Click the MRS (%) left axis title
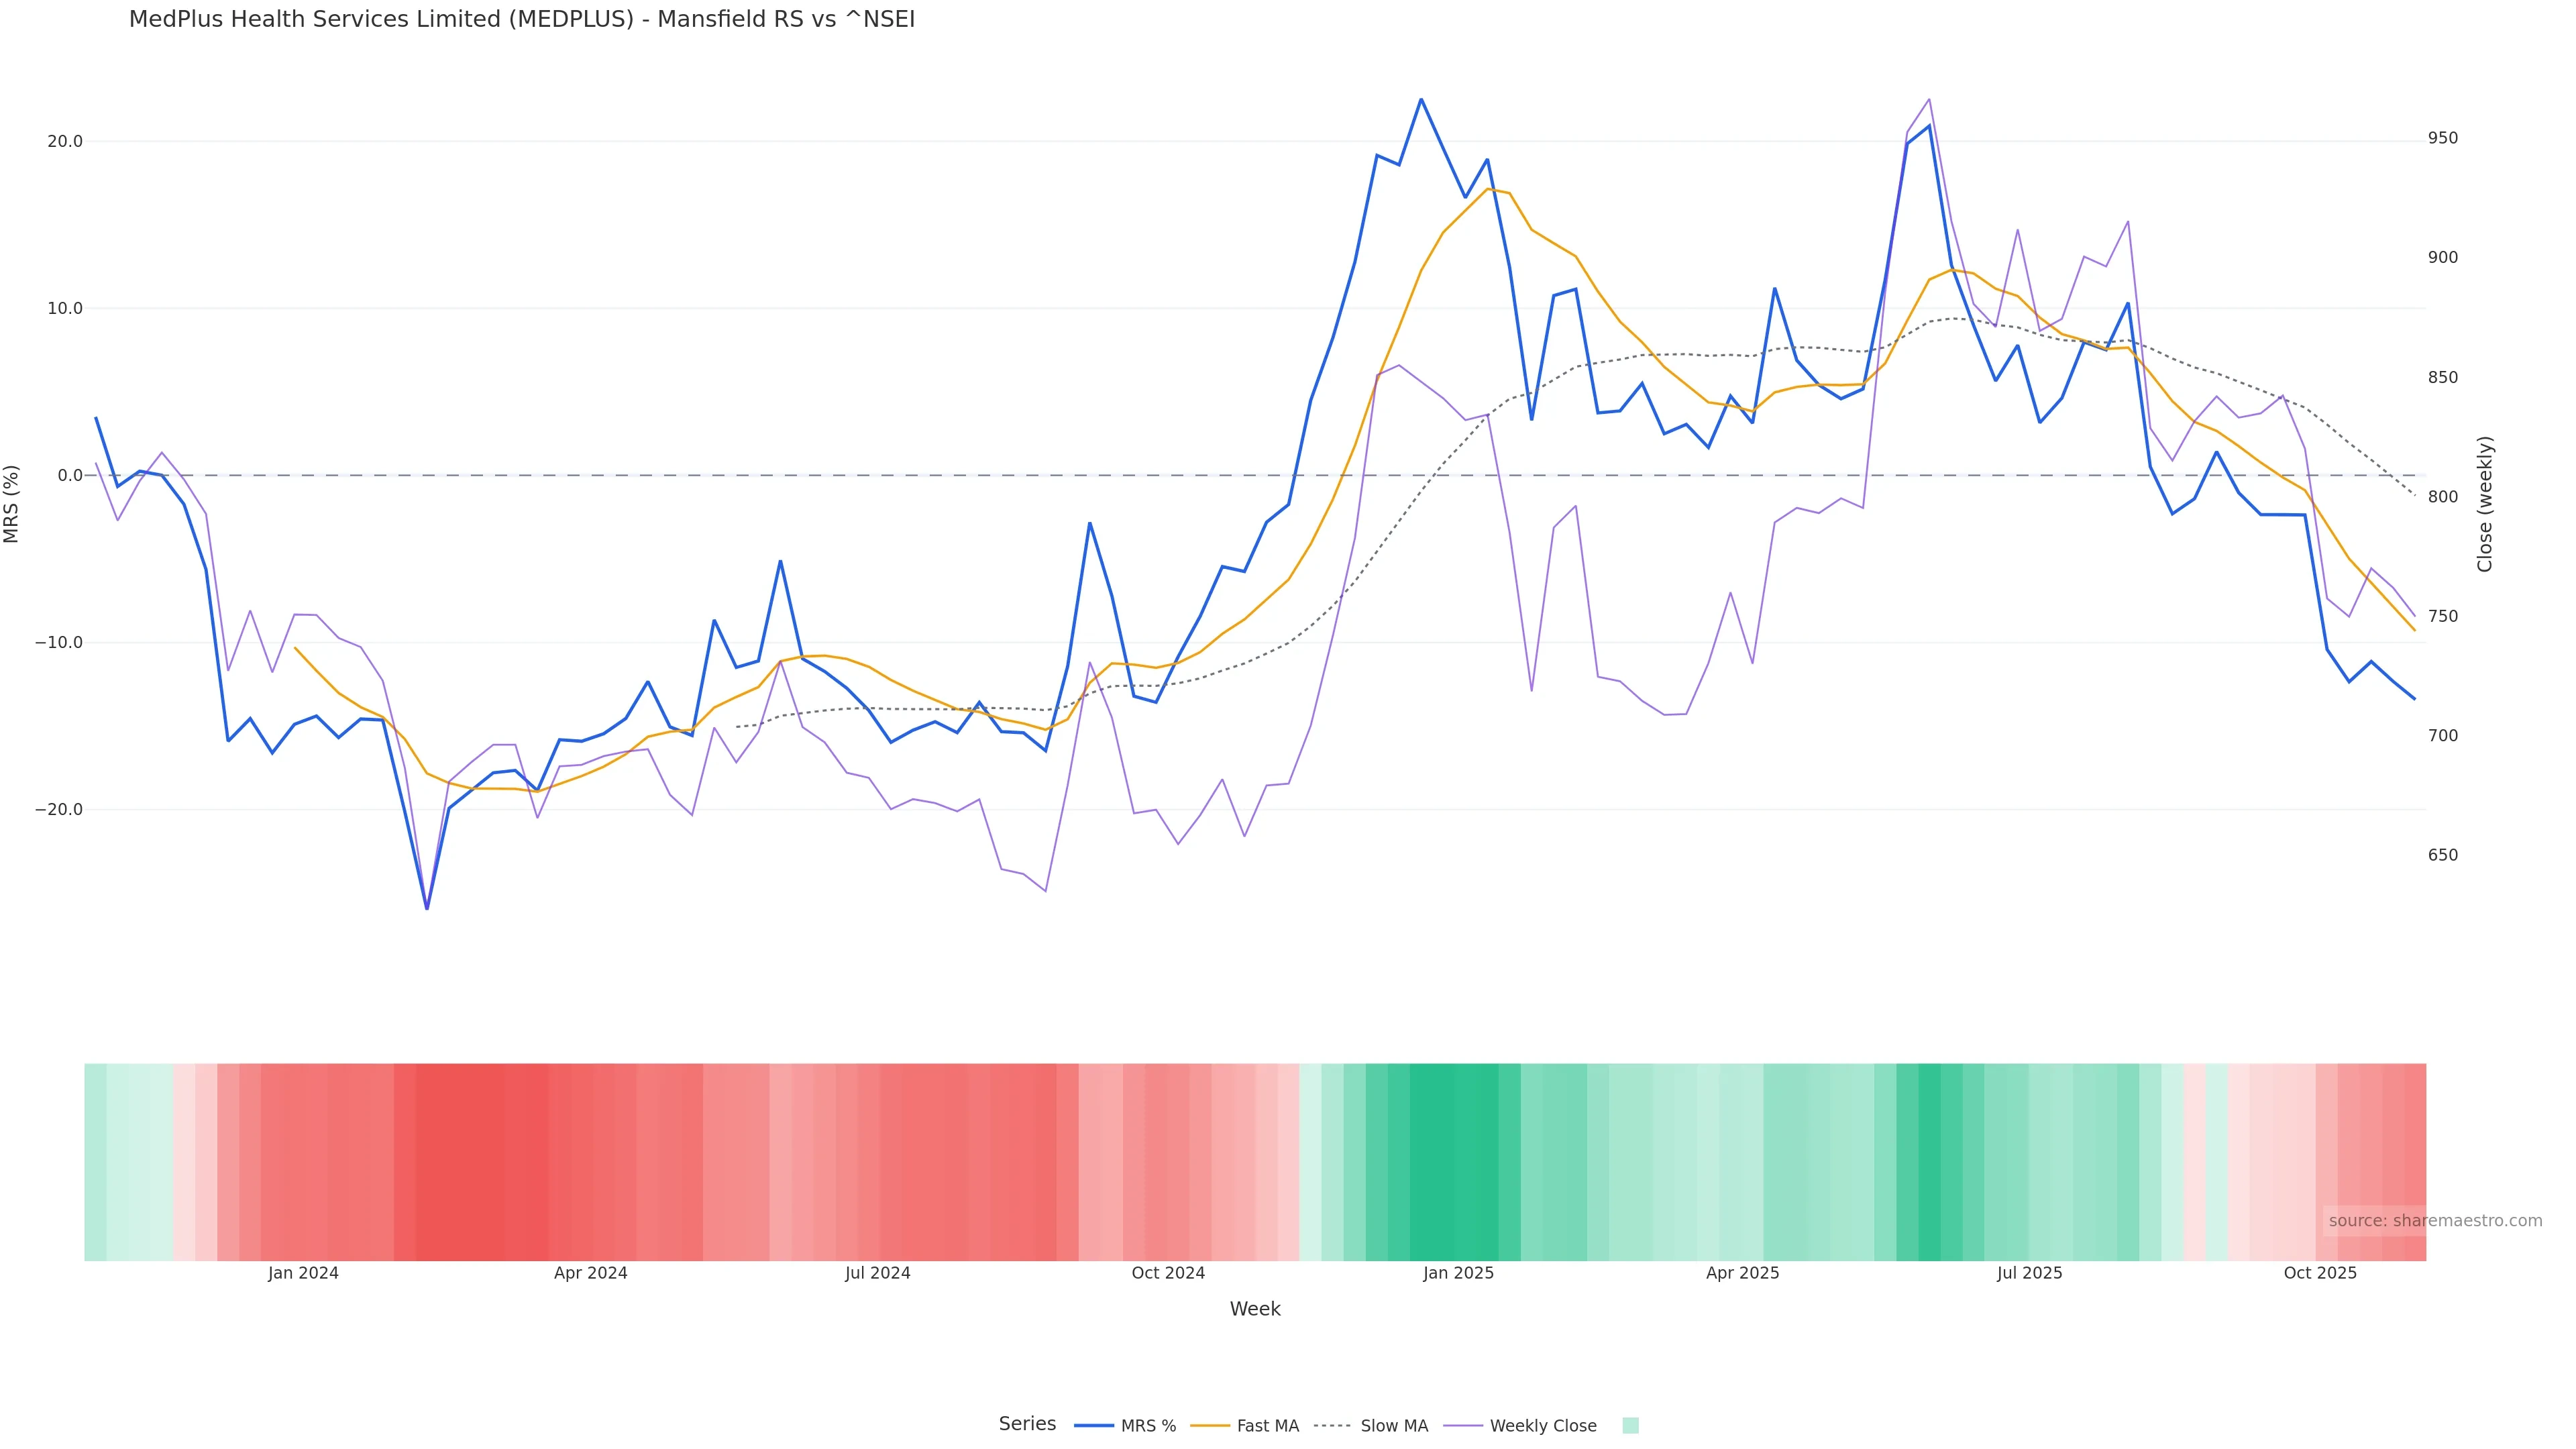Screen dimensions: 2576x1449 coord(12,504)
